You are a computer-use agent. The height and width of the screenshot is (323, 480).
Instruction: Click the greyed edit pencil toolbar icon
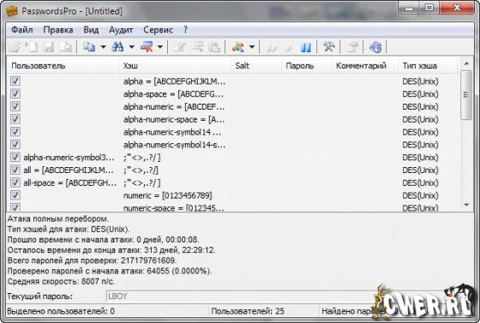click(x=179, y=47)
